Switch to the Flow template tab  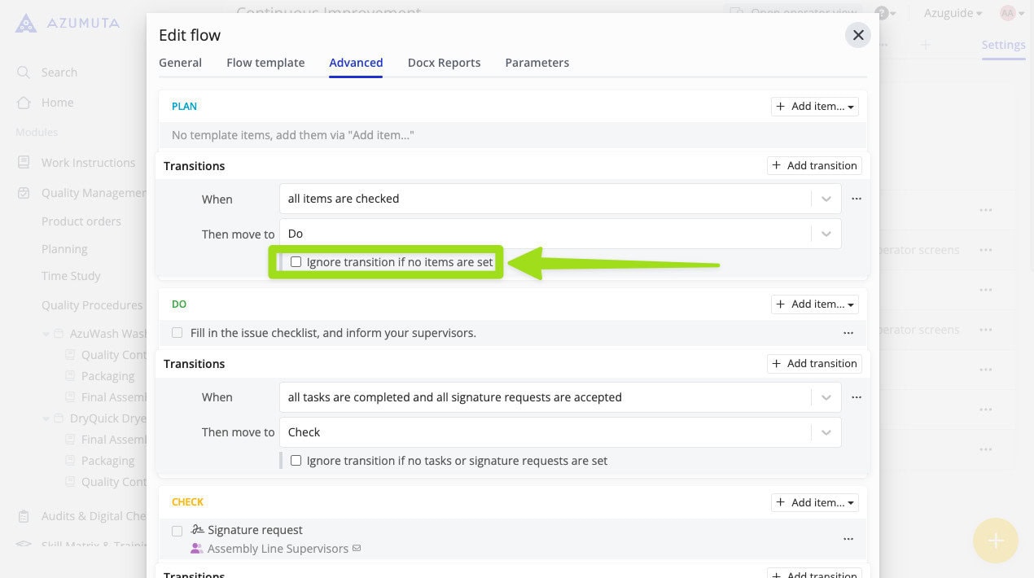265,63
